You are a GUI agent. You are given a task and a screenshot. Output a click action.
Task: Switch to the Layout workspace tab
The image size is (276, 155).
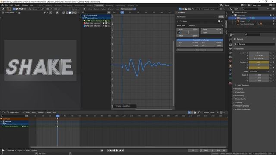click(40, 6)
